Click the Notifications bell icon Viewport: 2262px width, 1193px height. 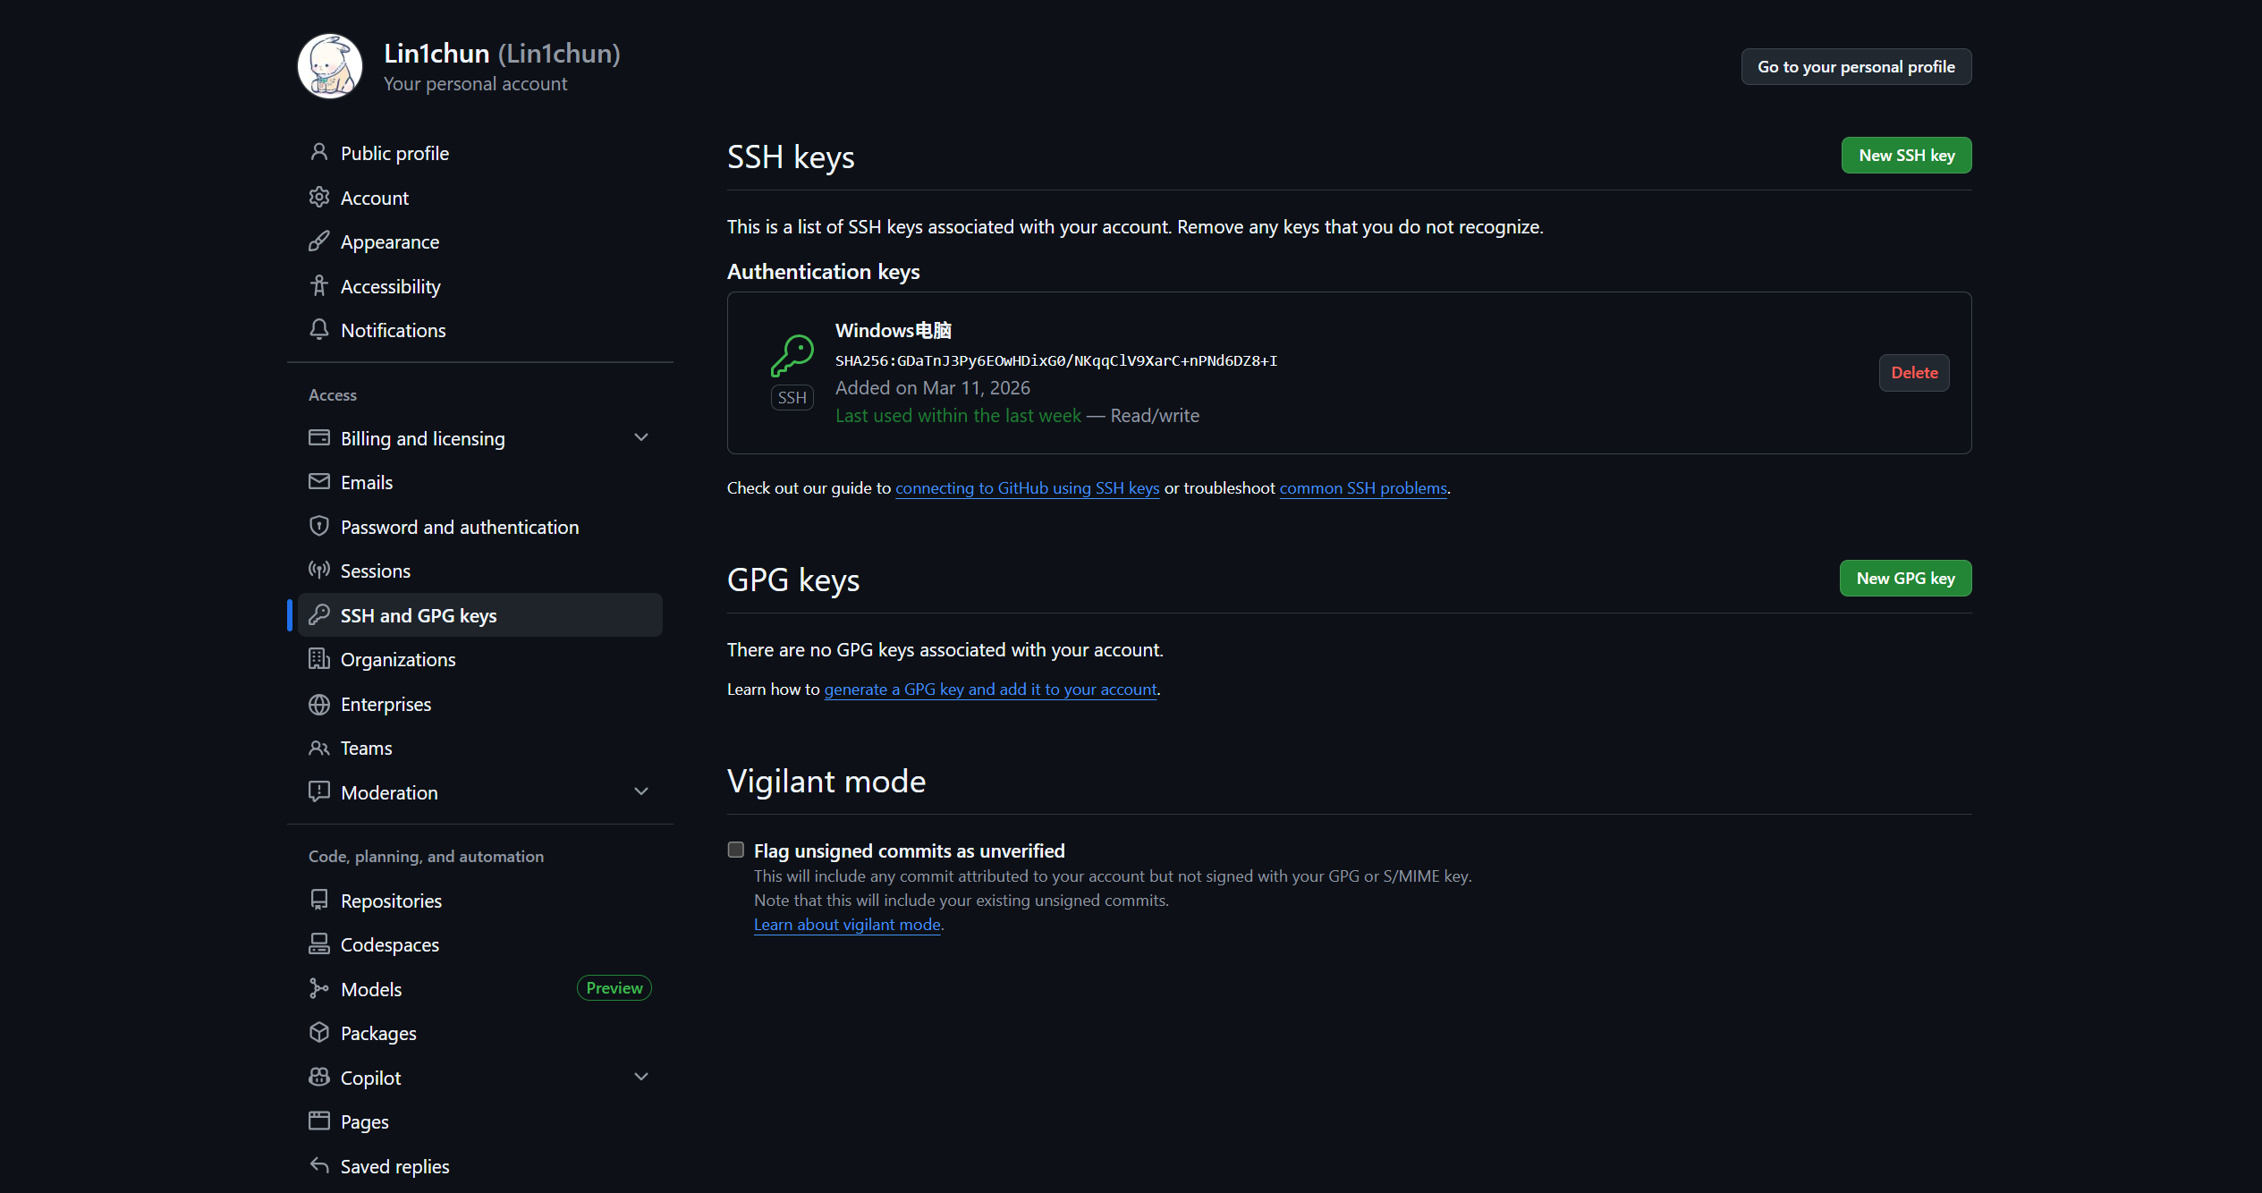coord(318,330)
